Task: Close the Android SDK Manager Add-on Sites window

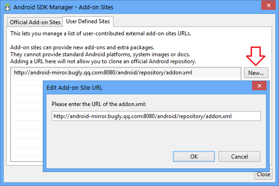Action: pyautogui.click(x=268, y=5)
